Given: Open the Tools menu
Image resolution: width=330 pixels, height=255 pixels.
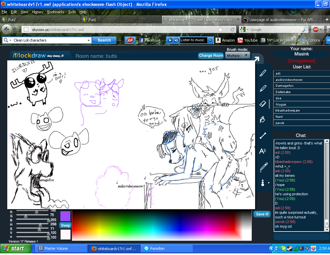Looking at the screenshot, I should click(72, 12).
